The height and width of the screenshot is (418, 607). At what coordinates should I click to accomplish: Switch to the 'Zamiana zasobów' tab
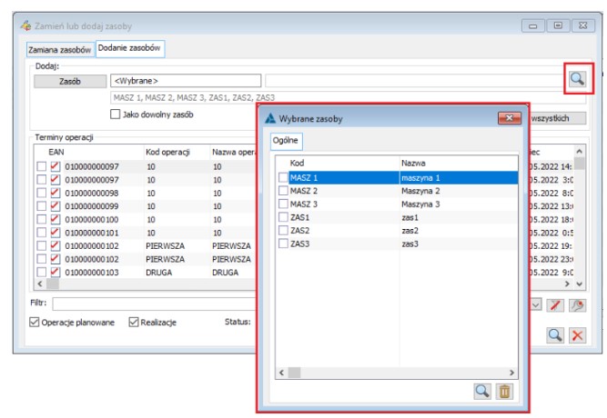pos(60,50)
